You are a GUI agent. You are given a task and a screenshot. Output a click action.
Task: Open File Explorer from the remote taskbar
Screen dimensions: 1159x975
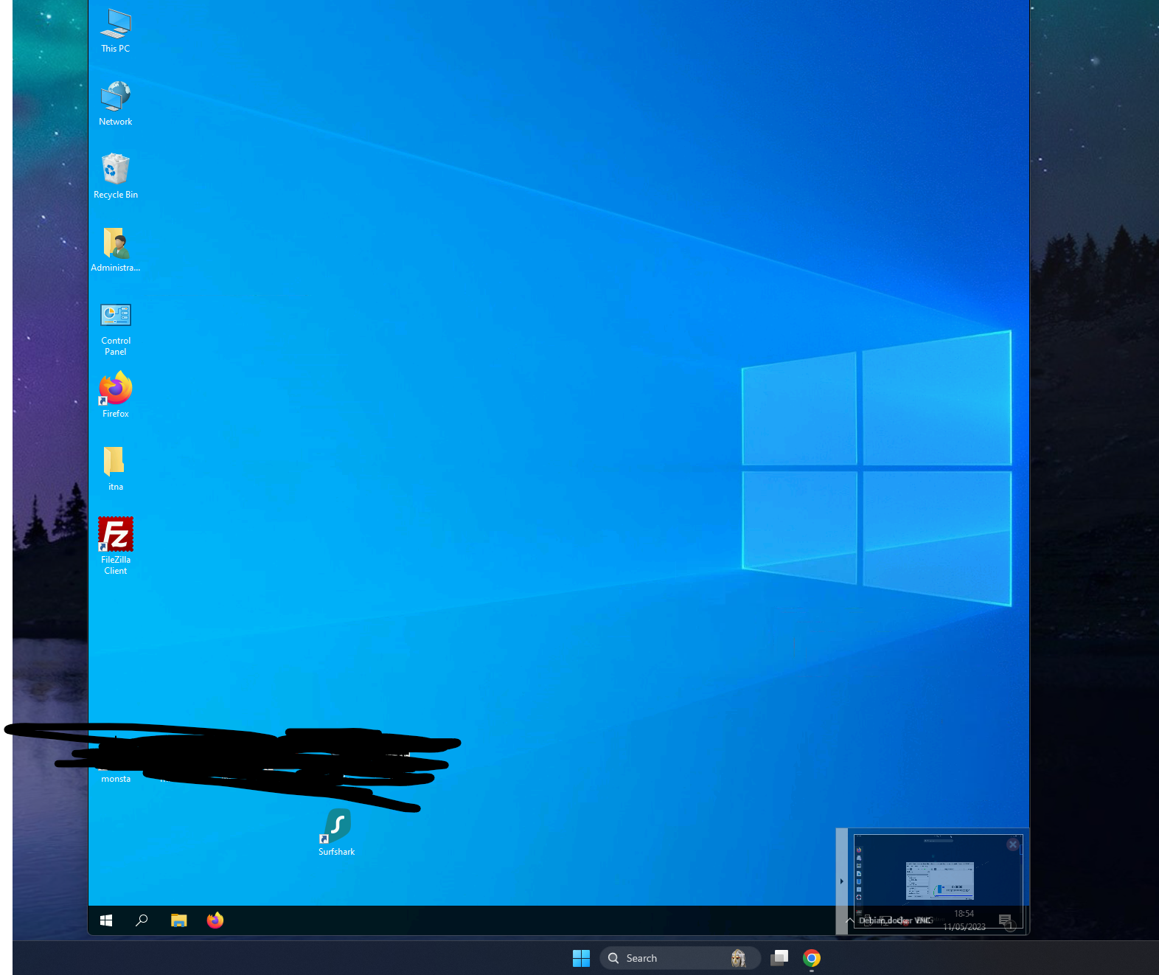pyautogui.click(x=178, y=920)
